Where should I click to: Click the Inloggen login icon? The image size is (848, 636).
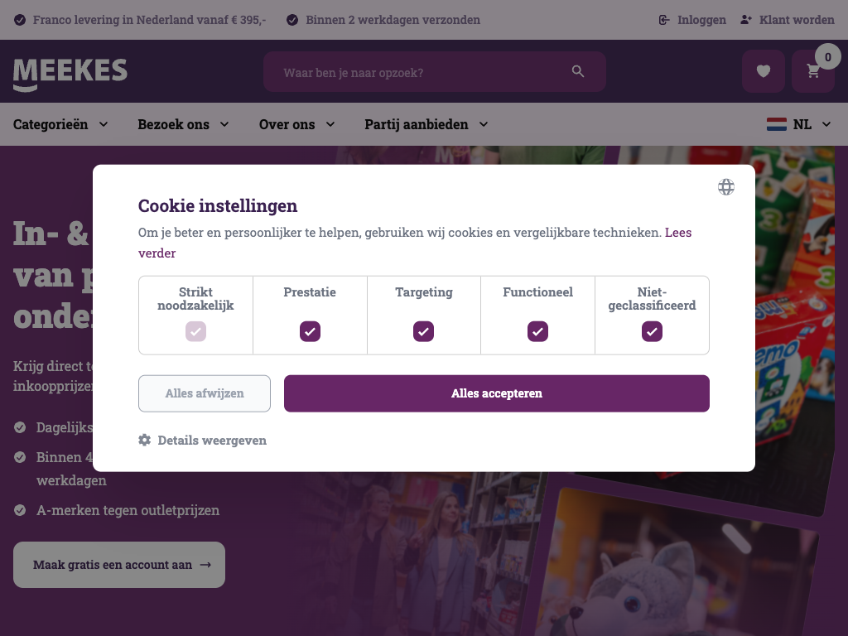(x=664, y=20)
